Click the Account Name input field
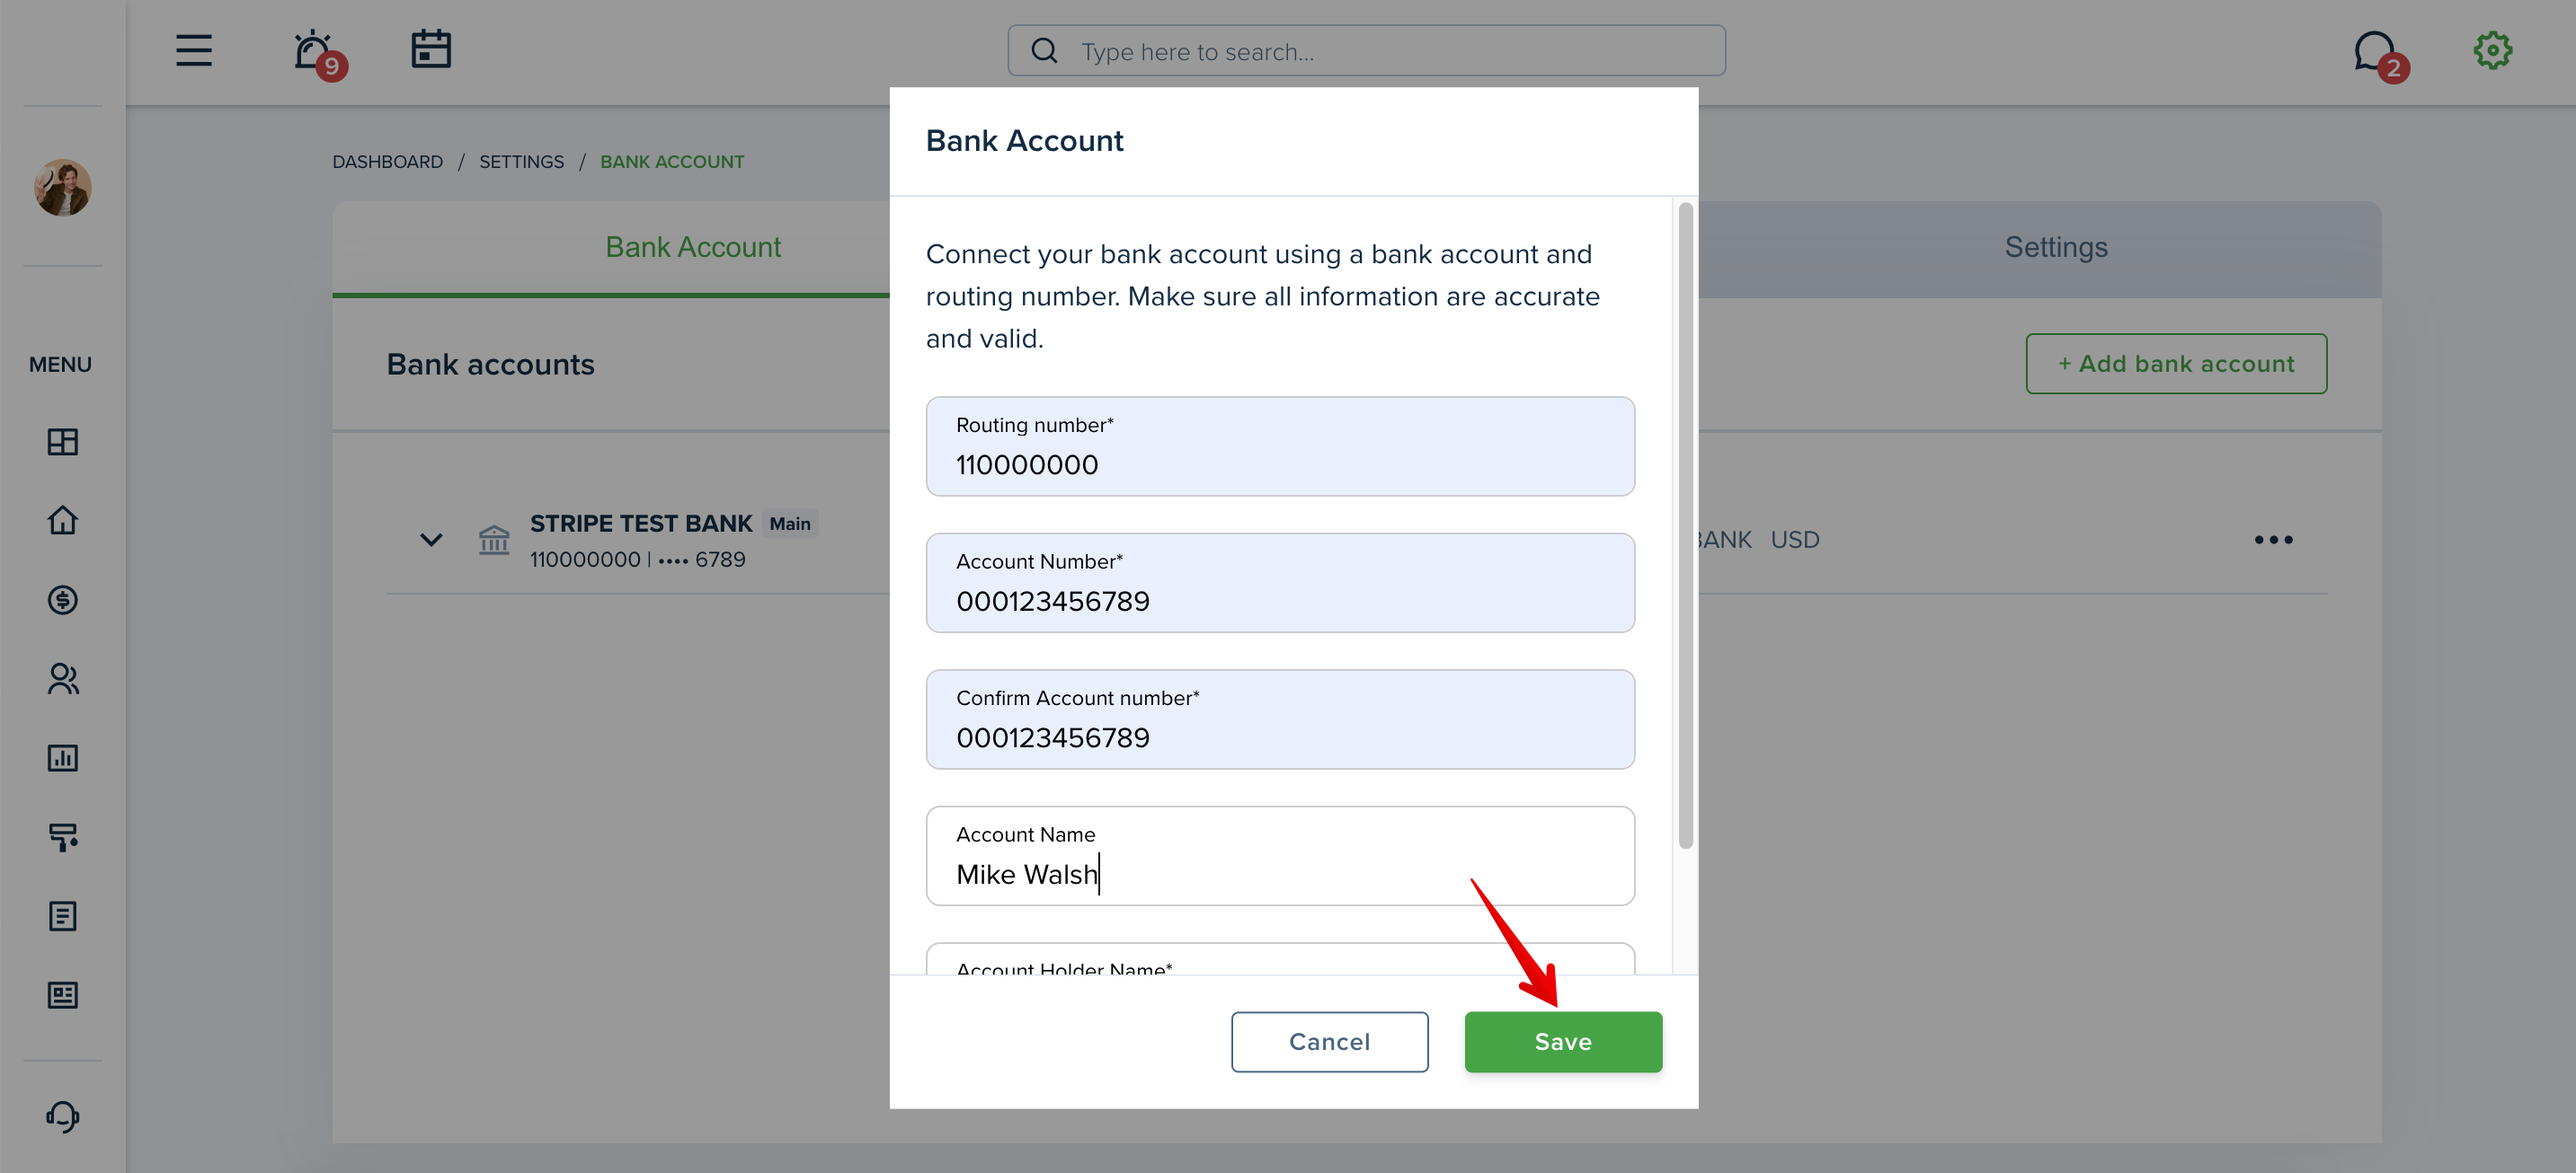Viewport: 2576px width, 1173px height. coord(1280,855)
